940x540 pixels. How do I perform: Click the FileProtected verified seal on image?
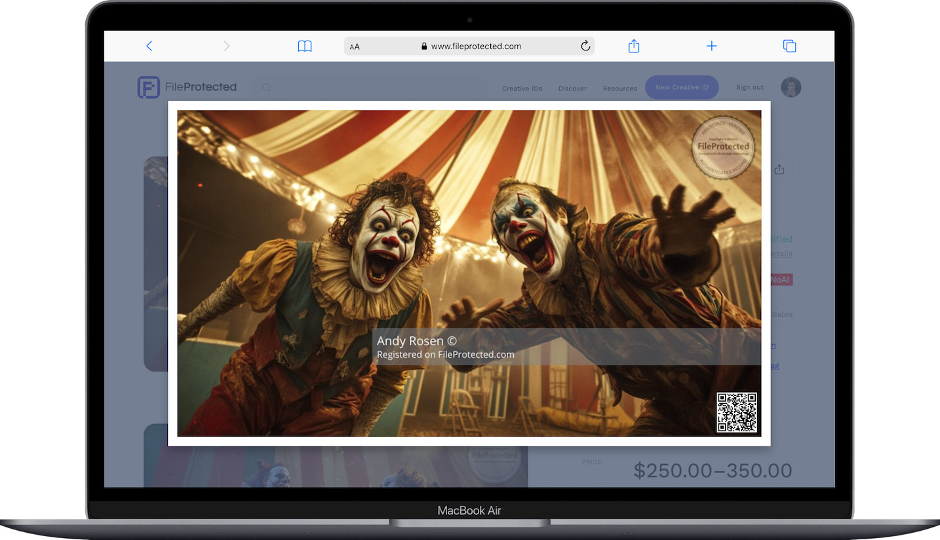[x=724, y=147]
